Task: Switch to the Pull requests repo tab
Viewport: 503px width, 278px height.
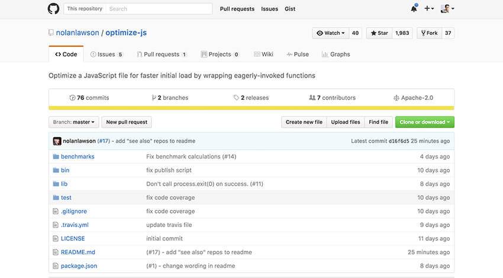Action: click(x=162, y=54)
